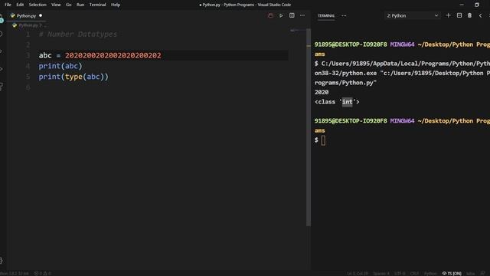490x276 pixels.
Task: Open the Run menu
Action: click(80, 5)
